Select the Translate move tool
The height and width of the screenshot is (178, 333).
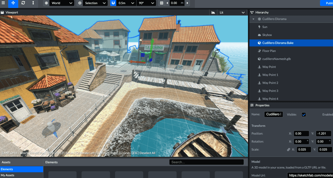pos(13,3)
